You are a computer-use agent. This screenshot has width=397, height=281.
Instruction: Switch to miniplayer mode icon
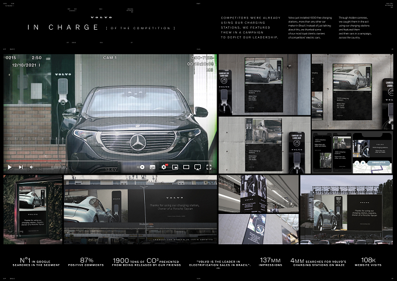coord(175,167)
